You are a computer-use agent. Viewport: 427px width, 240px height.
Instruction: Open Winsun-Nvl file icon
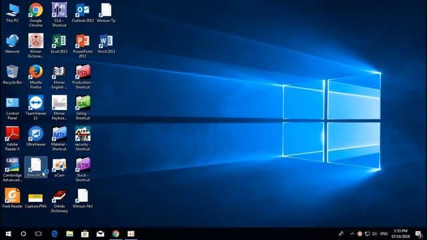tap(83, 199)
